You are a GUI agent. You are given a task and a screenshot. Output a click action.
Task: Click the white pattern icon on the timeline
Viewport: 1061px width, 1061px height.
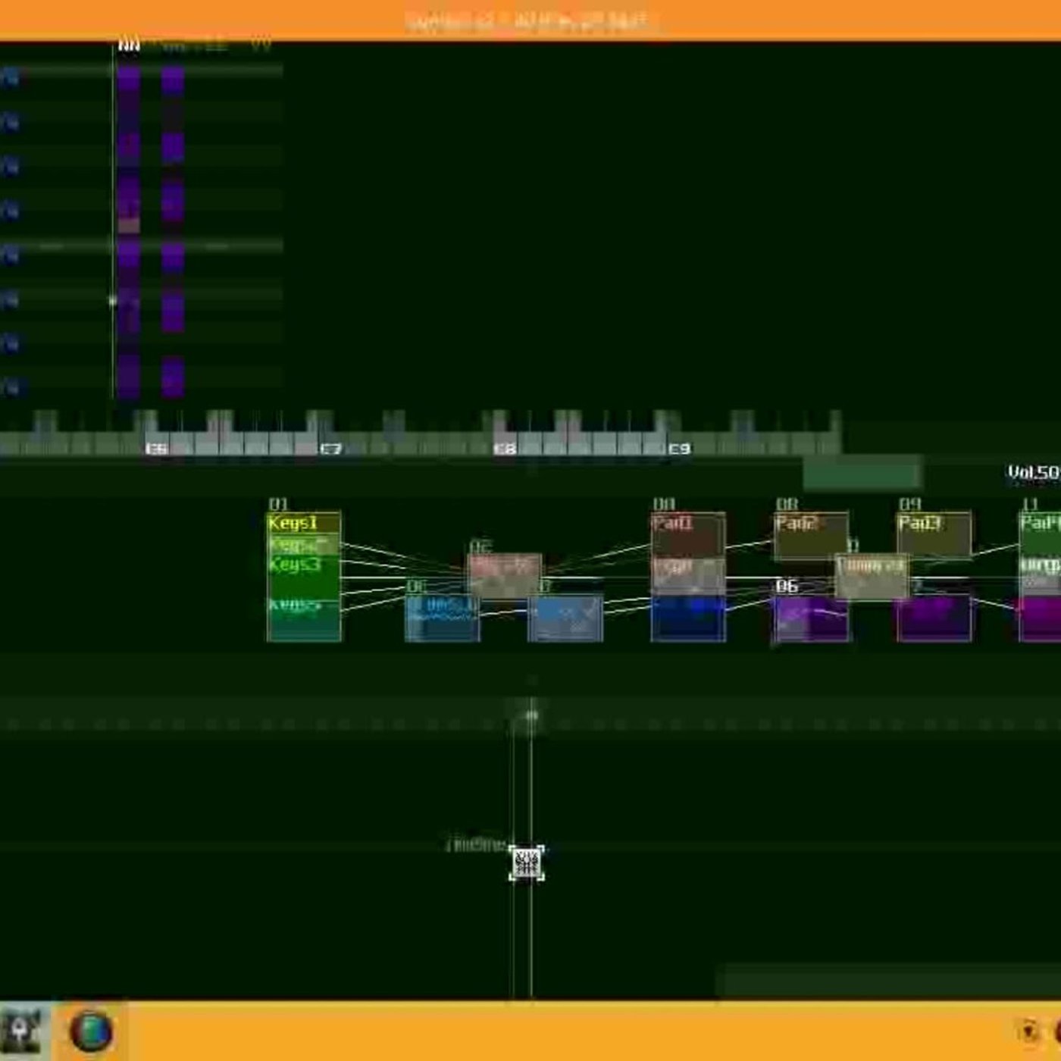[x=527, y=863]
